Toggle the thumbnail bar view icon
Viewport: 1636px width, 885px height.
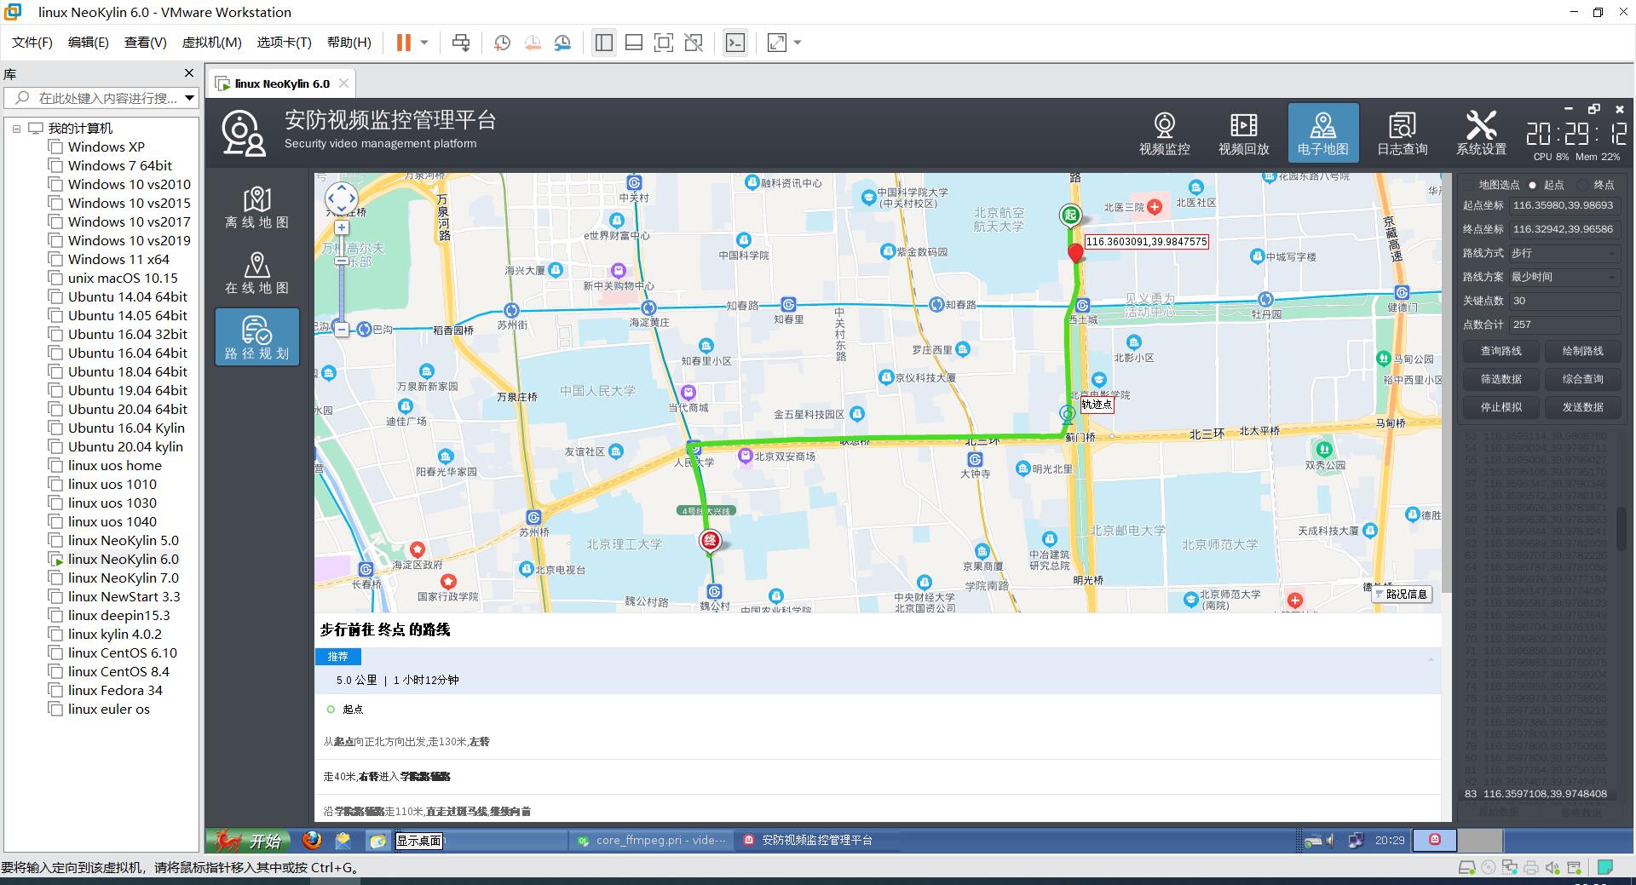click(634, 43)
